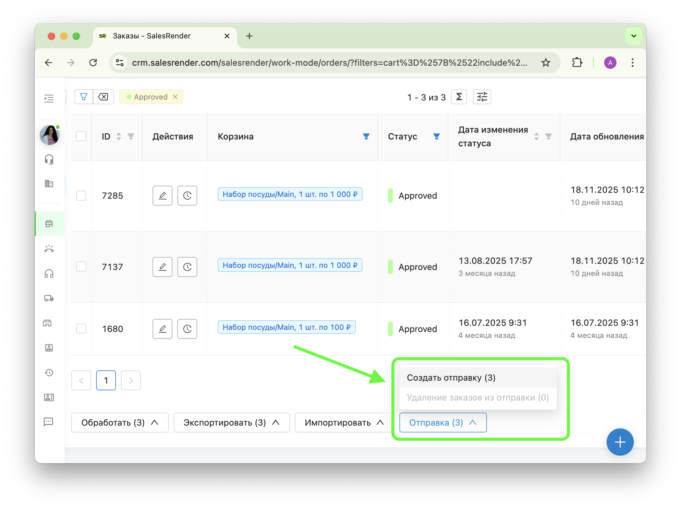
Task: Edit order 7285 with pencil icon
Action: pyautogui.click(x=162, y=196)
